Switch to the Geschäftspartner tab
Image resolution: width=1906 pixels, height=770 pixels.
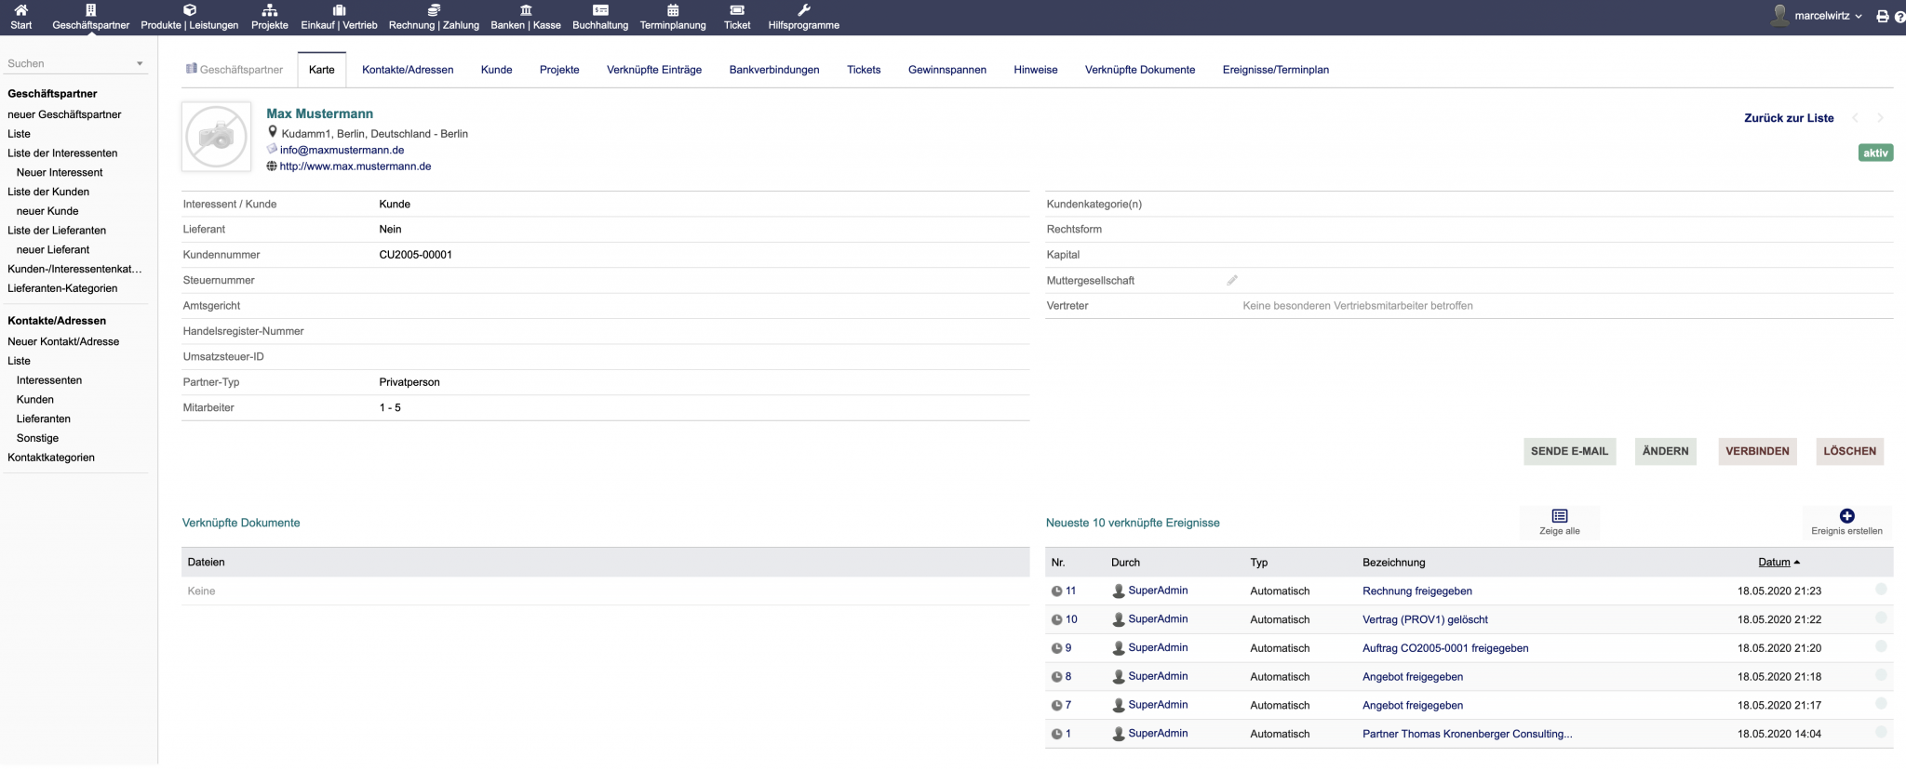coord(235,70)
